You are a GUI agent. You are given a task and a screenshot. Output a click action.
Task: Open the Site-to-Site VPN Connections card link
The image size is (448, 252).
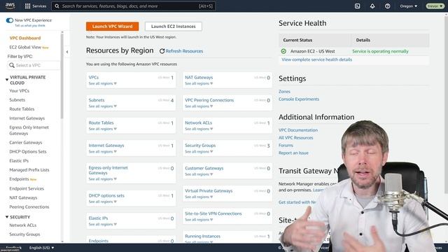213,213
